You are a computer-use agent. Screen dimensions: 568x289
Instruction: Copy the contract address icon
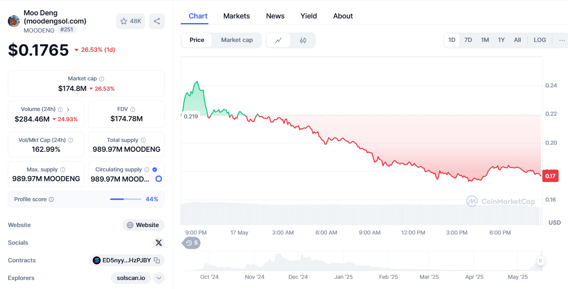[x=157, y=260]
